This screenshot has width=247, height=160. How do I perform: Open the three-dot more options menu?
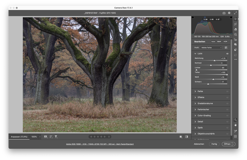click(x=235, y=59)
